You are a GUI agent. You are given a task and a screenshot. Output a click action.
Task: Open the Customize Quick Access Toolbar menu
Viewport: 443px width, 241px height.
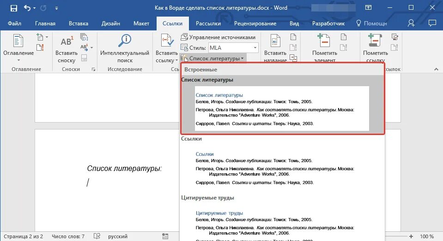[56, 8]
